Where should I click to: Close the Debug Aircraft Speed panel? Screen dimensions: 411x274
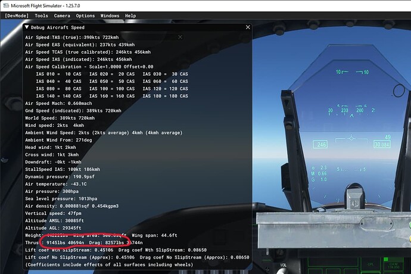(x=248, y=27)
